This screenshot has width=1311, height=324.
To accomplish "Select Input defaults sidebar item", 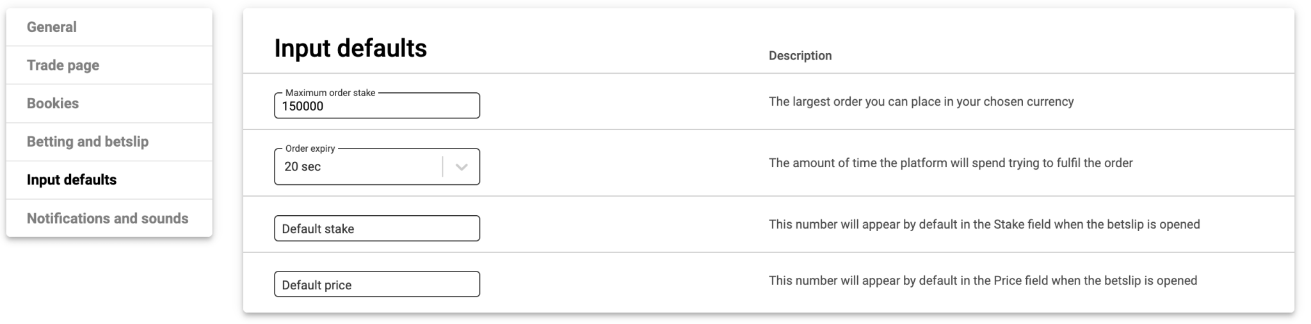I will click(x=72, y=180).
